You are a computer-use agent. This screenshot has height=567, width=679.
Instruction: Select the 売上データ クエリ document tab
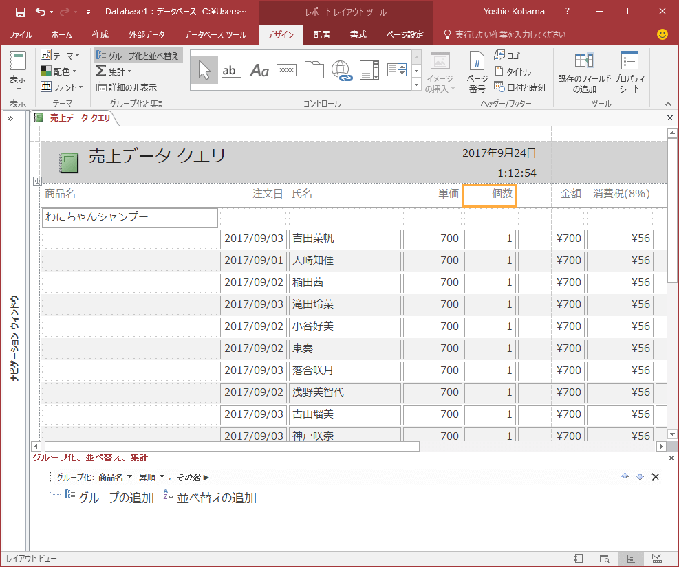coord(74,118)
